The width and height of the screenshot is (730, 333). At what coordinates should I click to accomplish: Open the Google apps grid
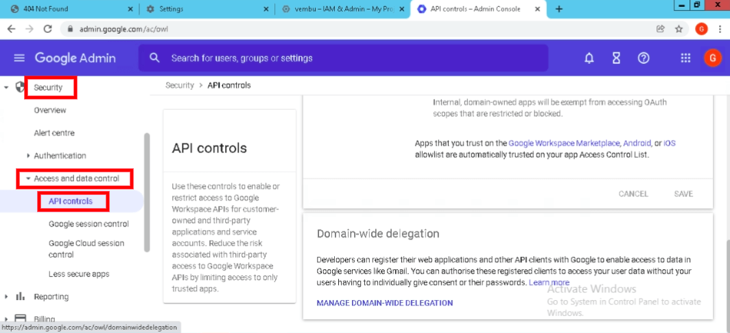coord(685,58)
